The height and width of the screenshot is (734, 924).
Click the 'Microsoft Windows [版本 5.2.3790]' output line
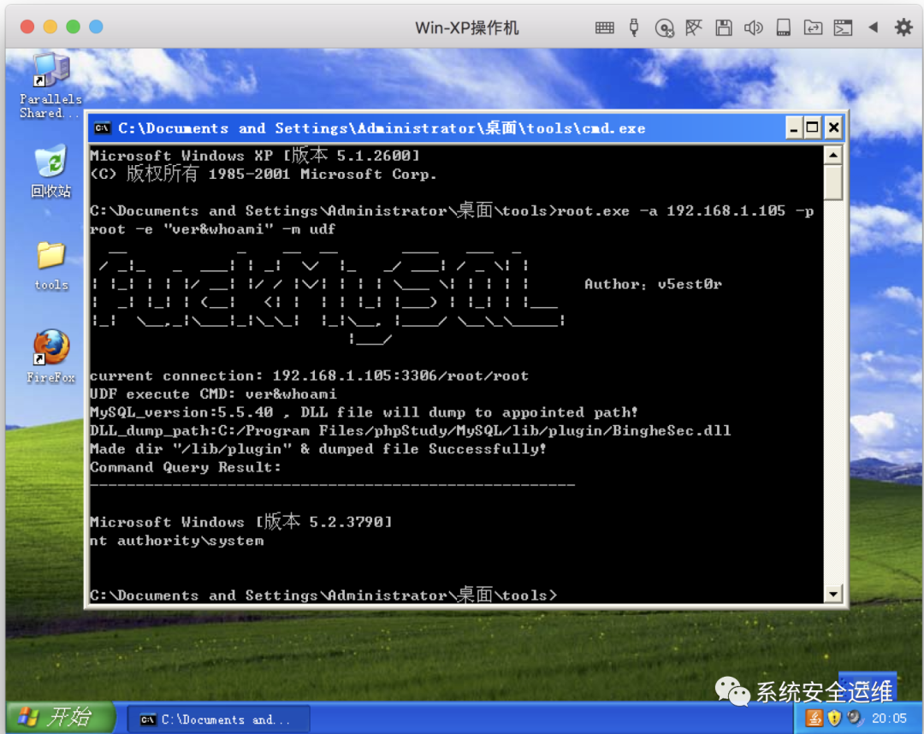[x=241, y=521]
